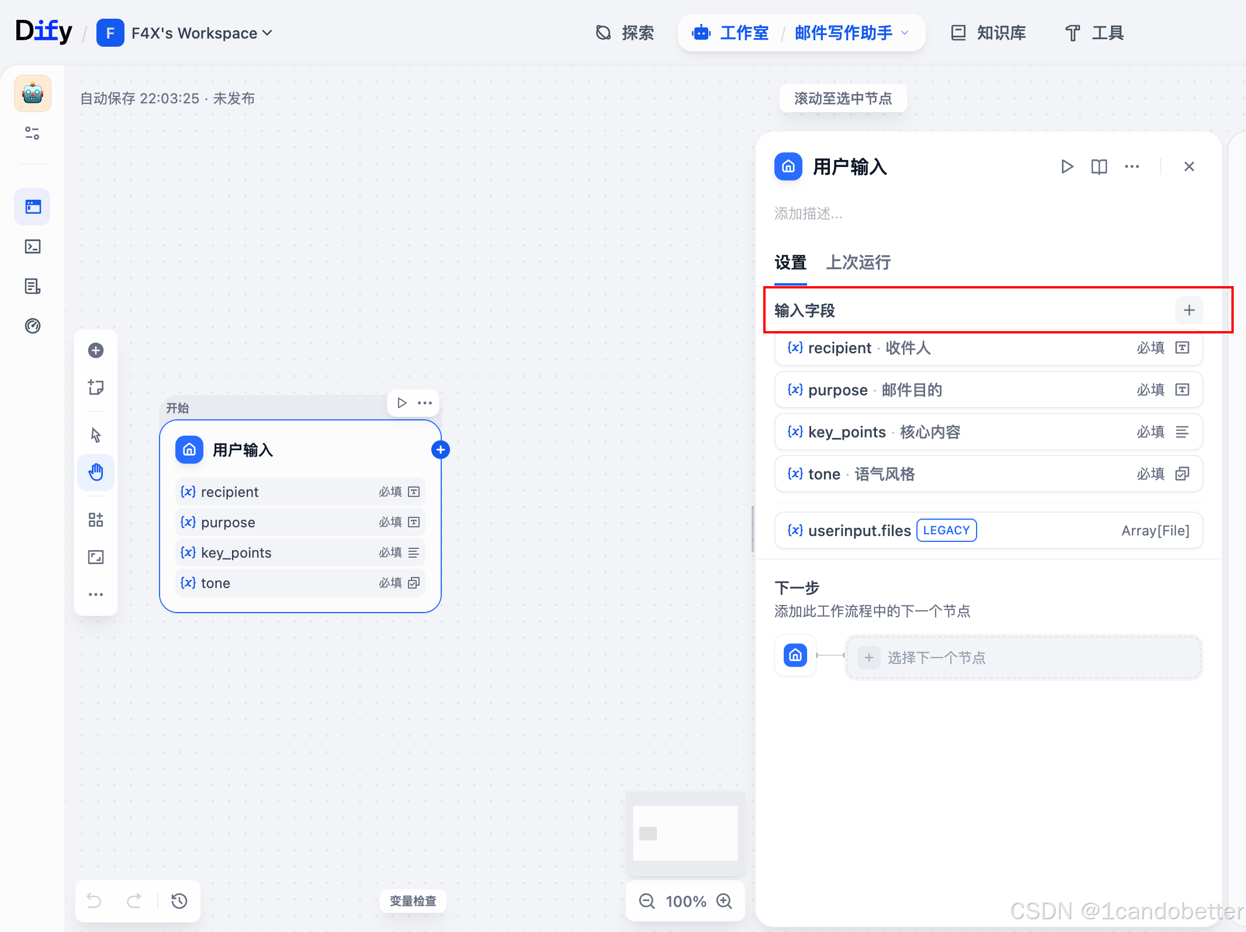Run the 用户输入 node in the panel
This screenshot has height=932, width=1246.
click(1067, 167)
